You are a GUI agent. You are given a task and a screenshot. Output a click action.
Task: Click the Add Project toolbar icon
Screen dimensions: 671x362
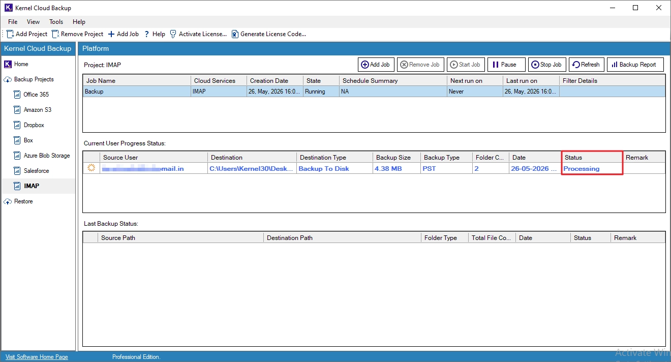[10, 34]
